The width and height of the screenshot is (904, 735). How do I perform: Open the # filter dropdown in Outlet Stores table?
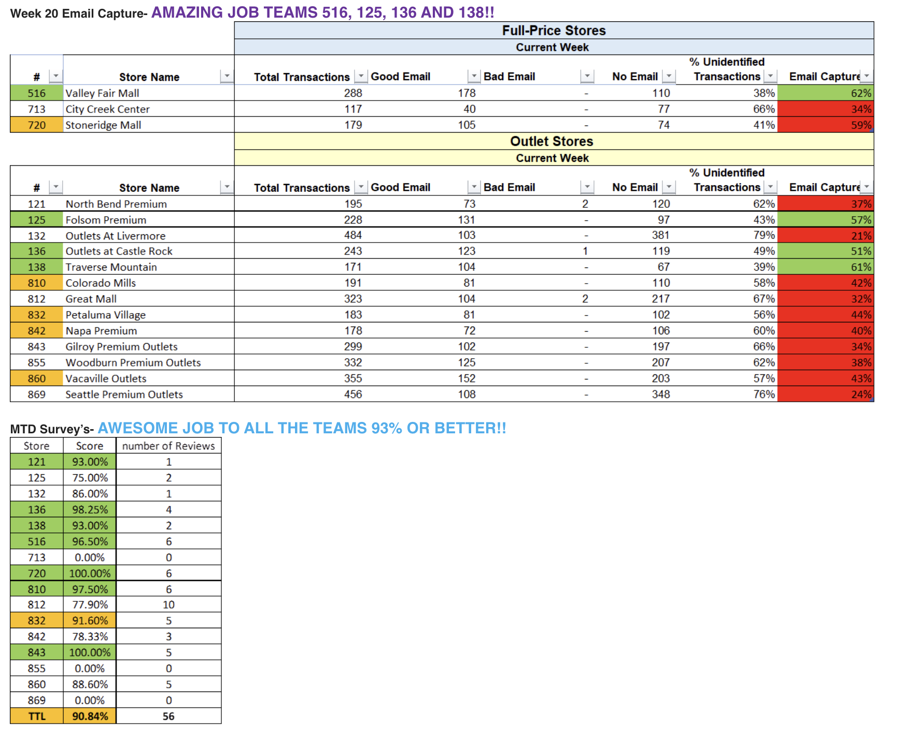tap(55, 187)
